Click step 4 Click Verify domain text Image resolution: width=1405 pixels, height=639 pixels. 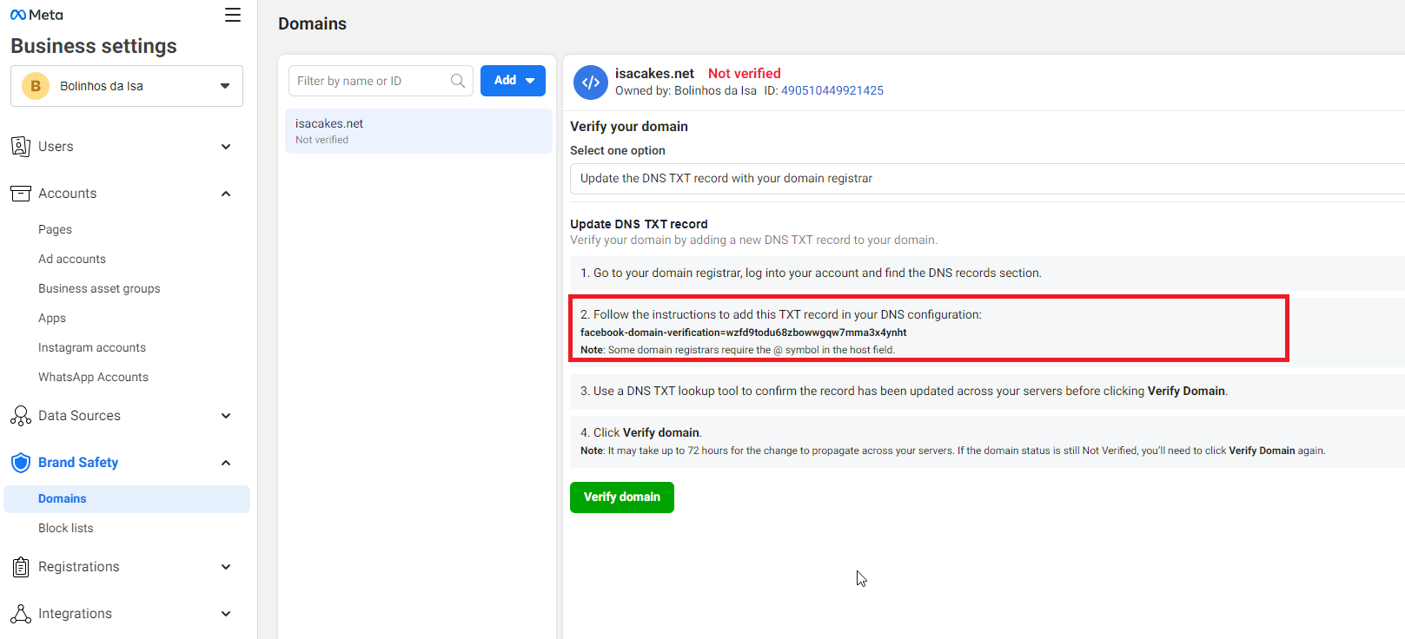point(641,432)
